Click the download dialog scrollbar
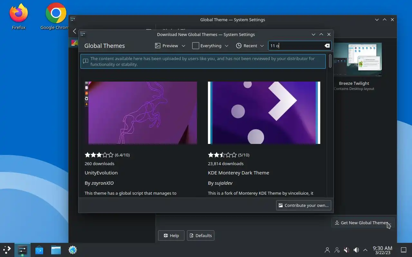Image resolution: width=412 pixels, height=257 pixels. [x=330, y=61]
